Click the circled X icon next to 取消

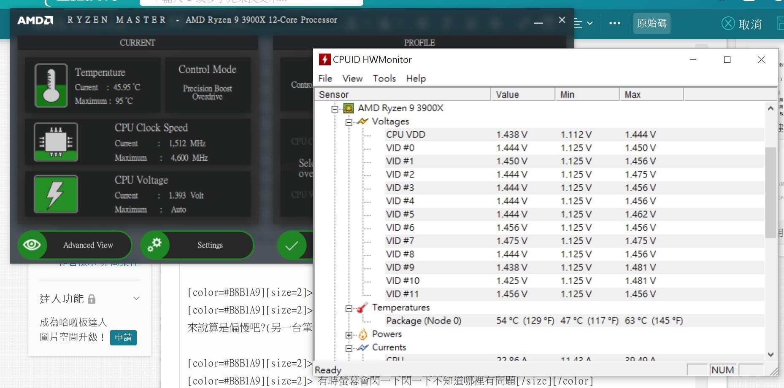tap(728, 23)
